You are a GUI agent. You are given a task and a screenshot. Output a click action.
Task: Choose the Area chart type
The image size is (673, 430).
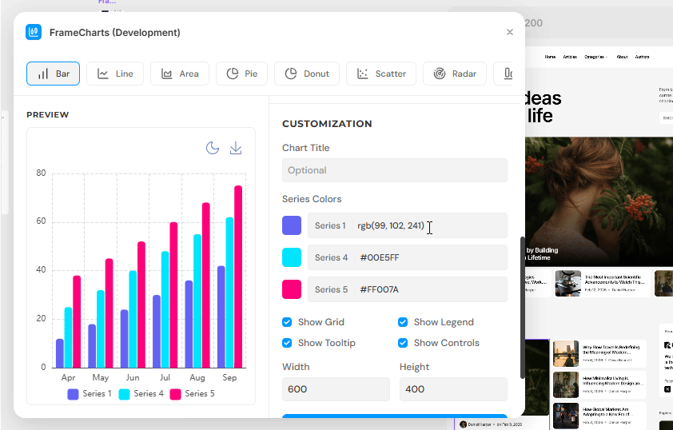[x=180, y=74]
